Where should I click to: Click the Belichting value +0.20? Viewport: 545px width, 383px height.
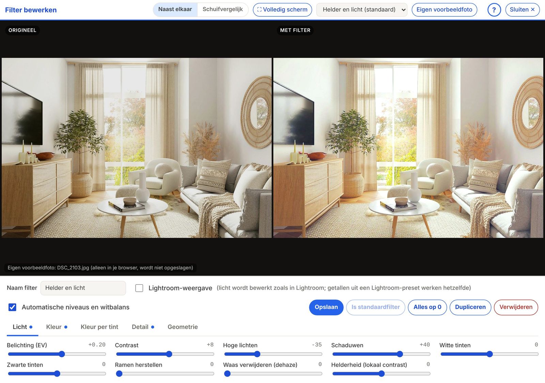click(x=97, y=345)
